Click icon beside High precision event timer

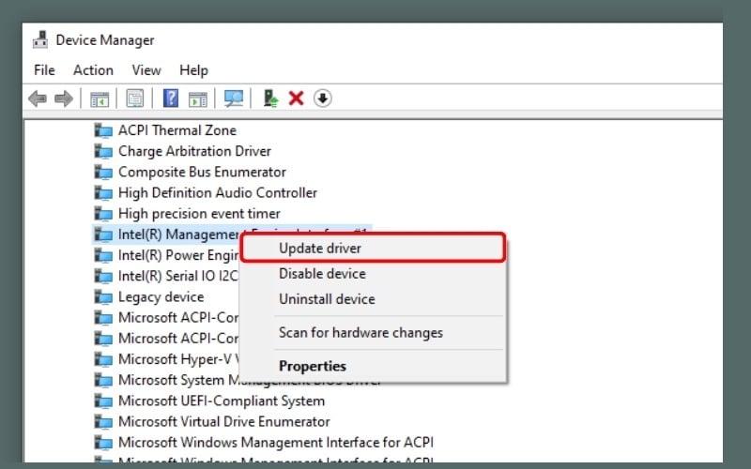(x=103, y=214)
